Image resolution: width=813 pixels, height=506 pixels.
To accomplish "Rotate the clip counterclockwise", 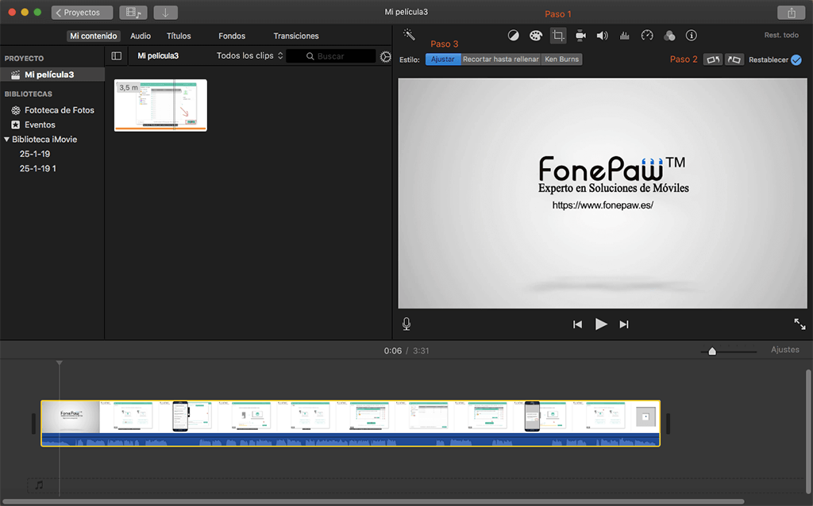I will click(x=713, y=59).
